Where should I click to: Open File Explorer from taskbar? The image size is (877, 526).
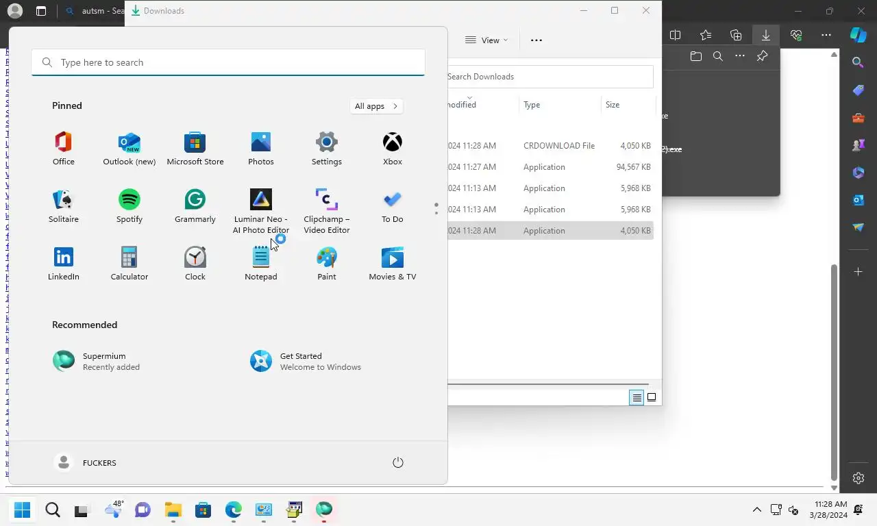click(173, 510)
